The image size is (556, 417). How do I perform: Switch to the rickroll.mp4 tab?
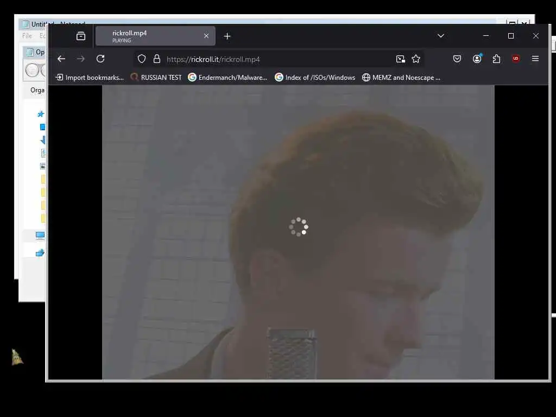point(155,36)
